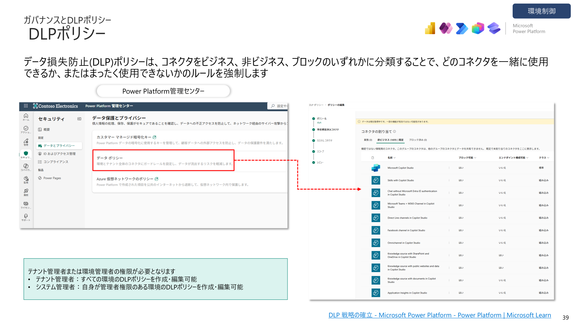Open コパイロット in the left rail
The width and height of the screenshot is (575, 323).
26,167
